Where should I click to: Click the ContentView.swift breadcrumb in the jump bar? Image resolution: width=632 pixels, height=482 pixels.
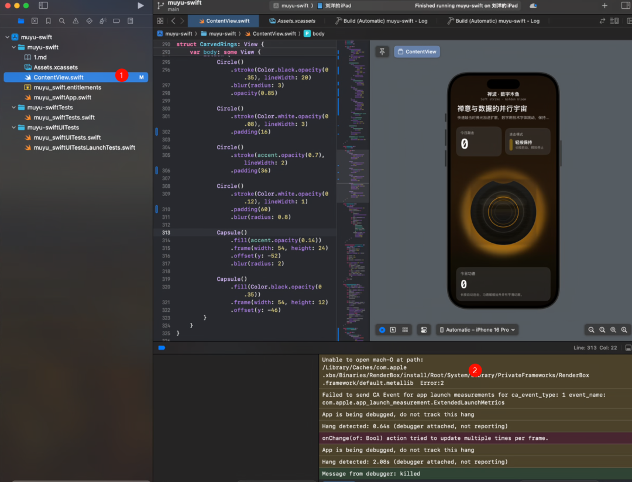[270, 34]
